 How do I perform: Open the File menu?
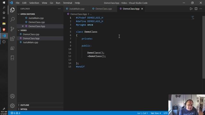[18, 3]
